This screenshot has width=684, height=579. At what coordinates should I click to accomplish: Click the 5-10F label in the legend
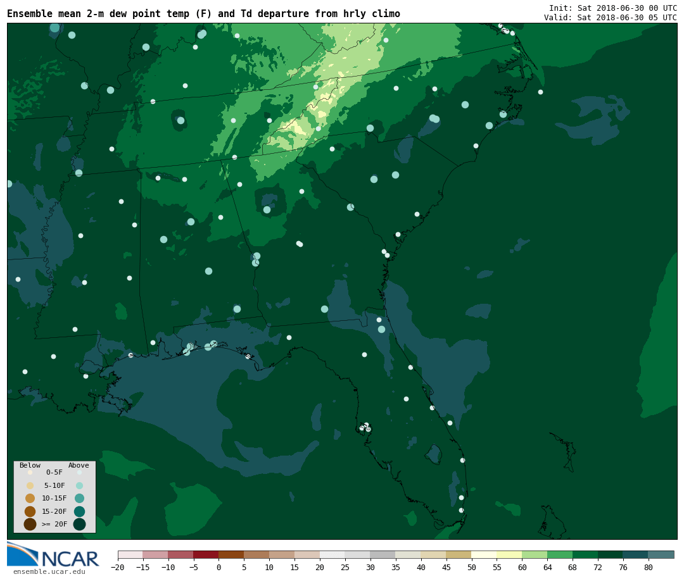[x=54, y=485]
